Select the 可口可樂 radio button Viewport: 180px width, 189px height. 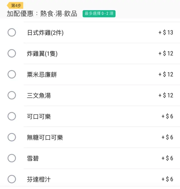click(x=12, y=116)
